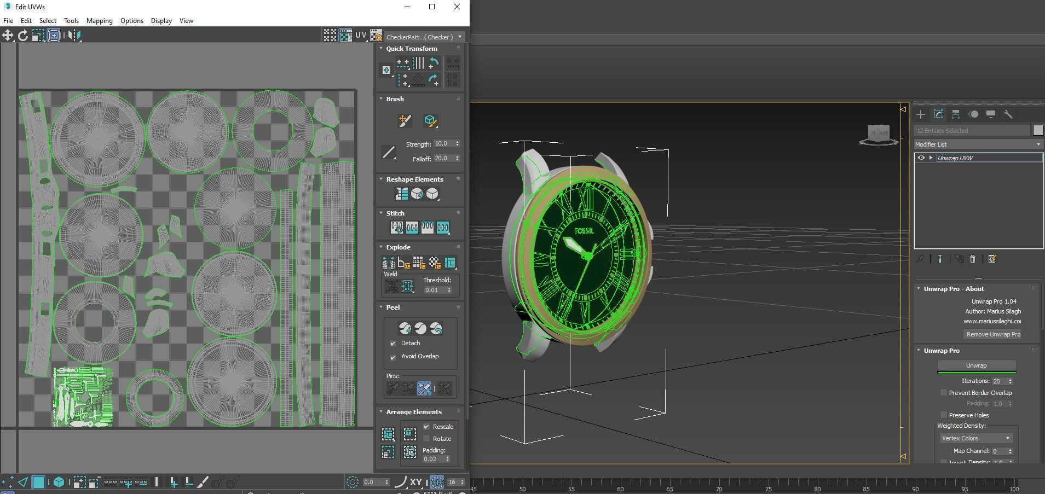Image resolution: width=1045 pixels, height=494 pixels.
Task: Click Rotate 90 counter-clockwise in Quick Transform
Action: (x=434, y=63)
